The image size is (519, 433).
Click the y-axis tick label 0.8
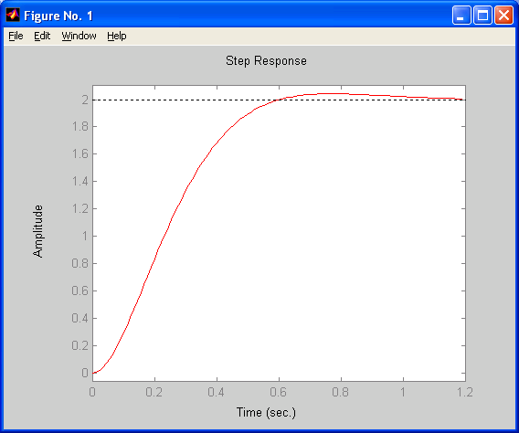(80, 263)
